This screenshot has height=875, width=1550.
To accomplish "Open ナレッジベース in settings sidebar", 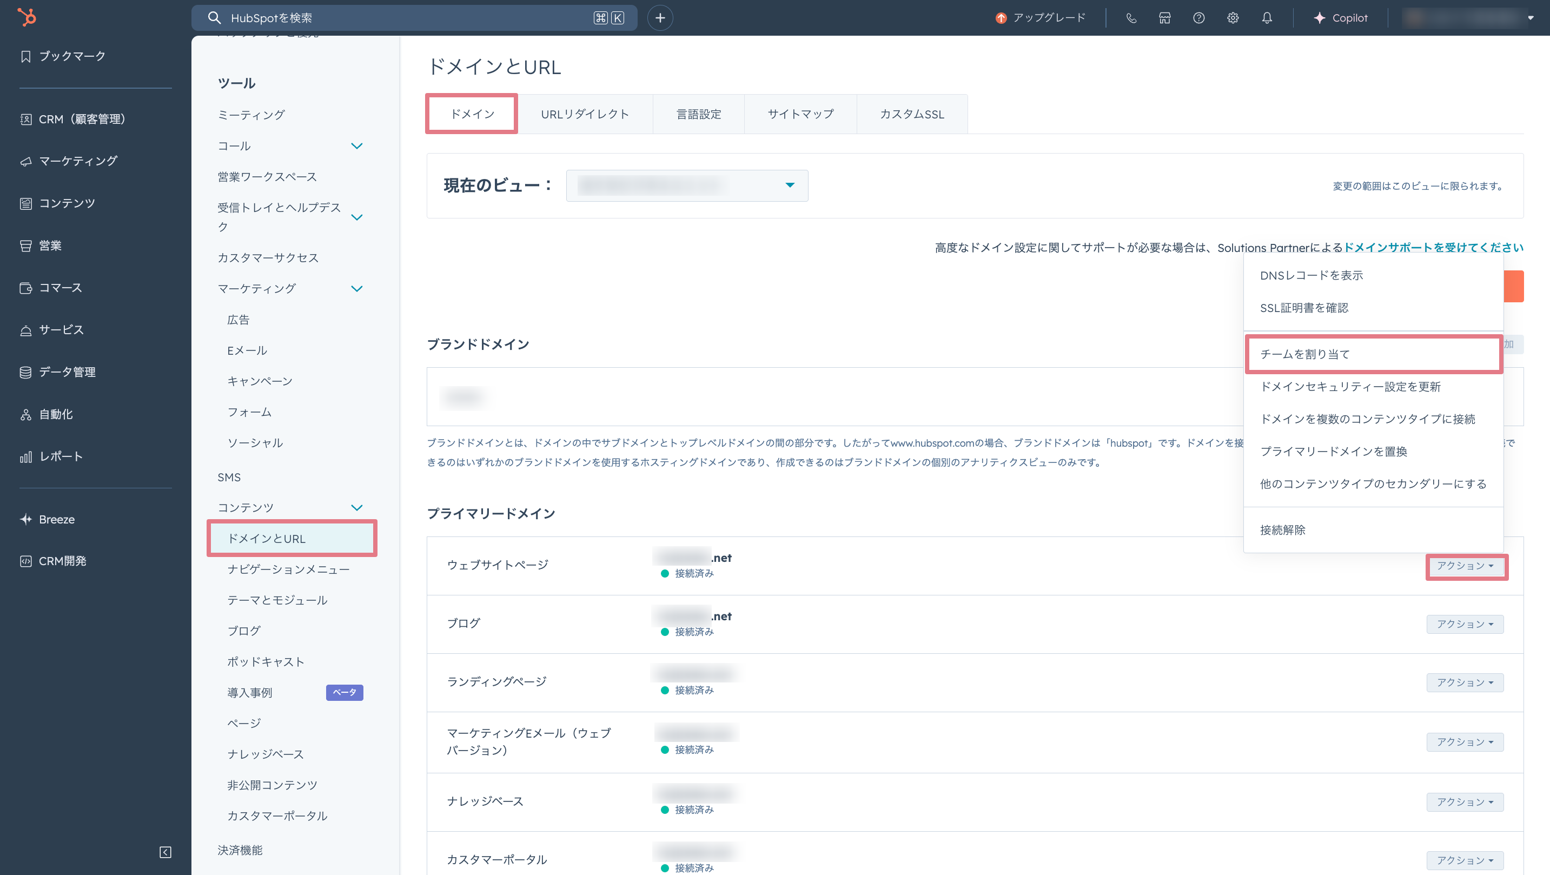I will [x=266, y=754].
